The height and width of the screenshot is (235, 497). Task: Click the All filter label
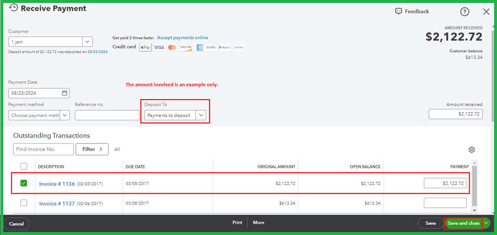[117, 149]
